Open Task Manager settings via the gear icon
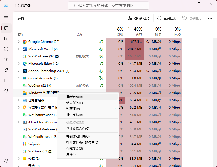The height and width of the screenshot is (167, 217). 6,160
